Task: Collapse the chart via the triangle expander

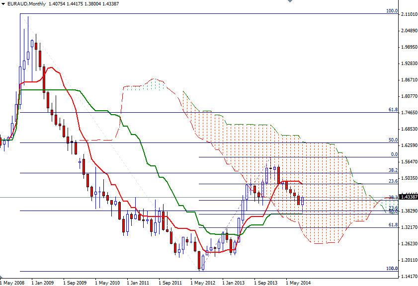Action: pyautogui.click(x=4, y=4)
